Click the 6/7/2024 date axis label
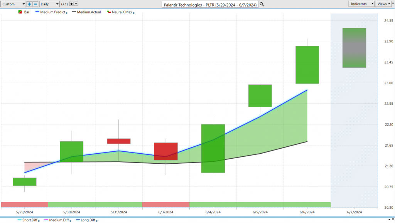The image size is (395, 223). pyautogui.click(x=354, y=212)
